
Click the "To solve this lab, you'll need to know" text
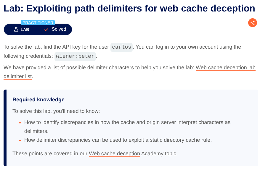56,111
